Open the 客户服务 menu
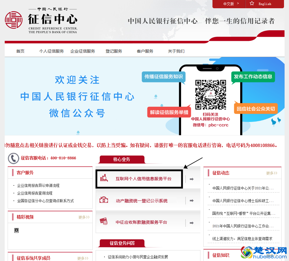Image resolution: width=289 pixels, height=261 pixels. tap(145, 51)
